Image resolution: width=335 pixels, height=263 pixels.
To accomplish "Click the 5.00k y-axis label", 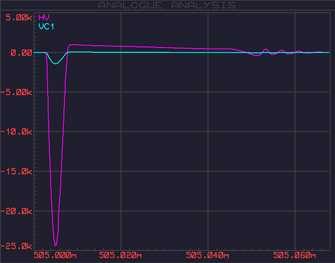I will pos(19,17).
